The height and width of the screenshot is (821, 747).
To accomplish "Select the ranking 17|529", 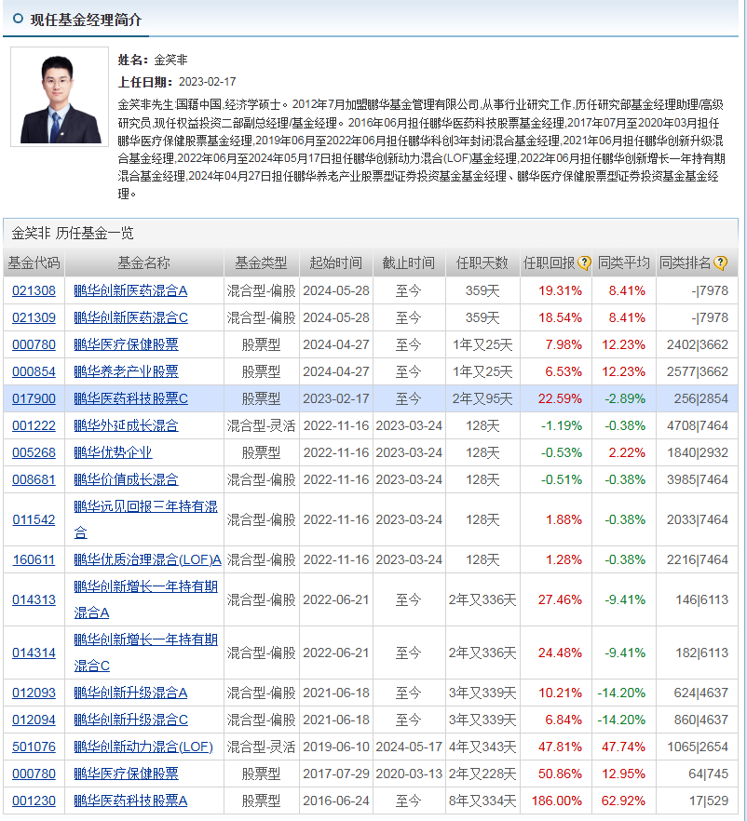I will tap(708, 801).
